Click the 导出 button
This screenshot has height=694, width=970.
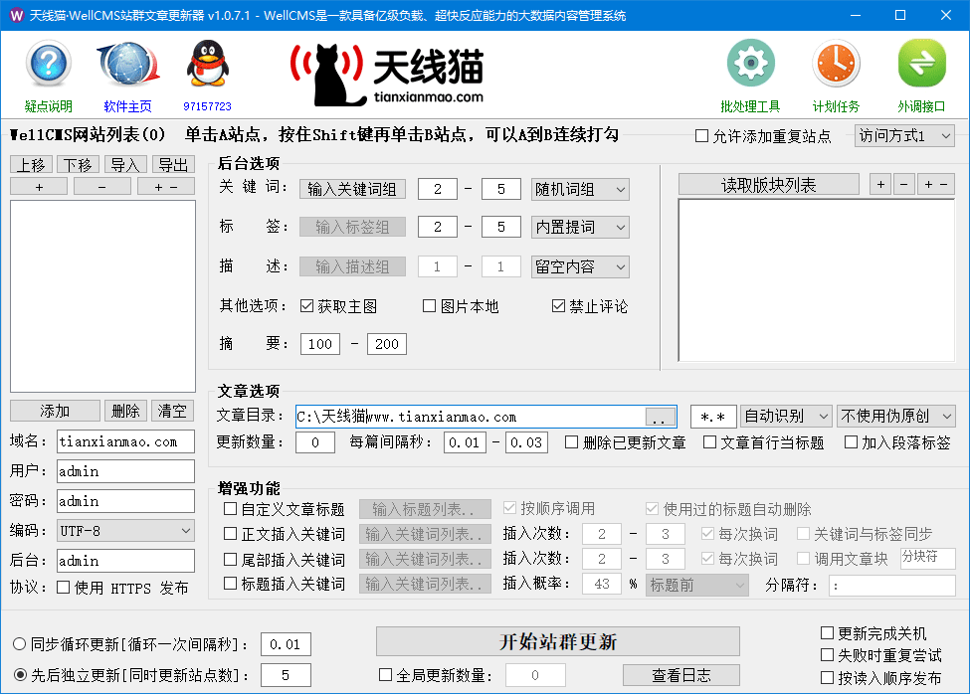tap(173, 165)
